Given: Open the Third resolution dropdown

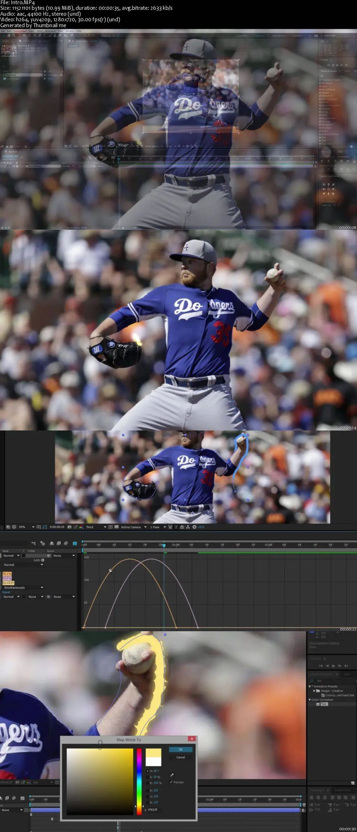Looking at the screenshot, I should click(96, 527).
